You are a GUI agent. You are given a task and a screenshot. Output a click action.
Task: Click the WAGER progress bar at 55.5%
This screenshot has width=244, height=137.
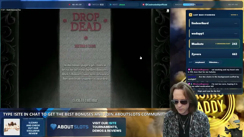[x=193, y=5]
